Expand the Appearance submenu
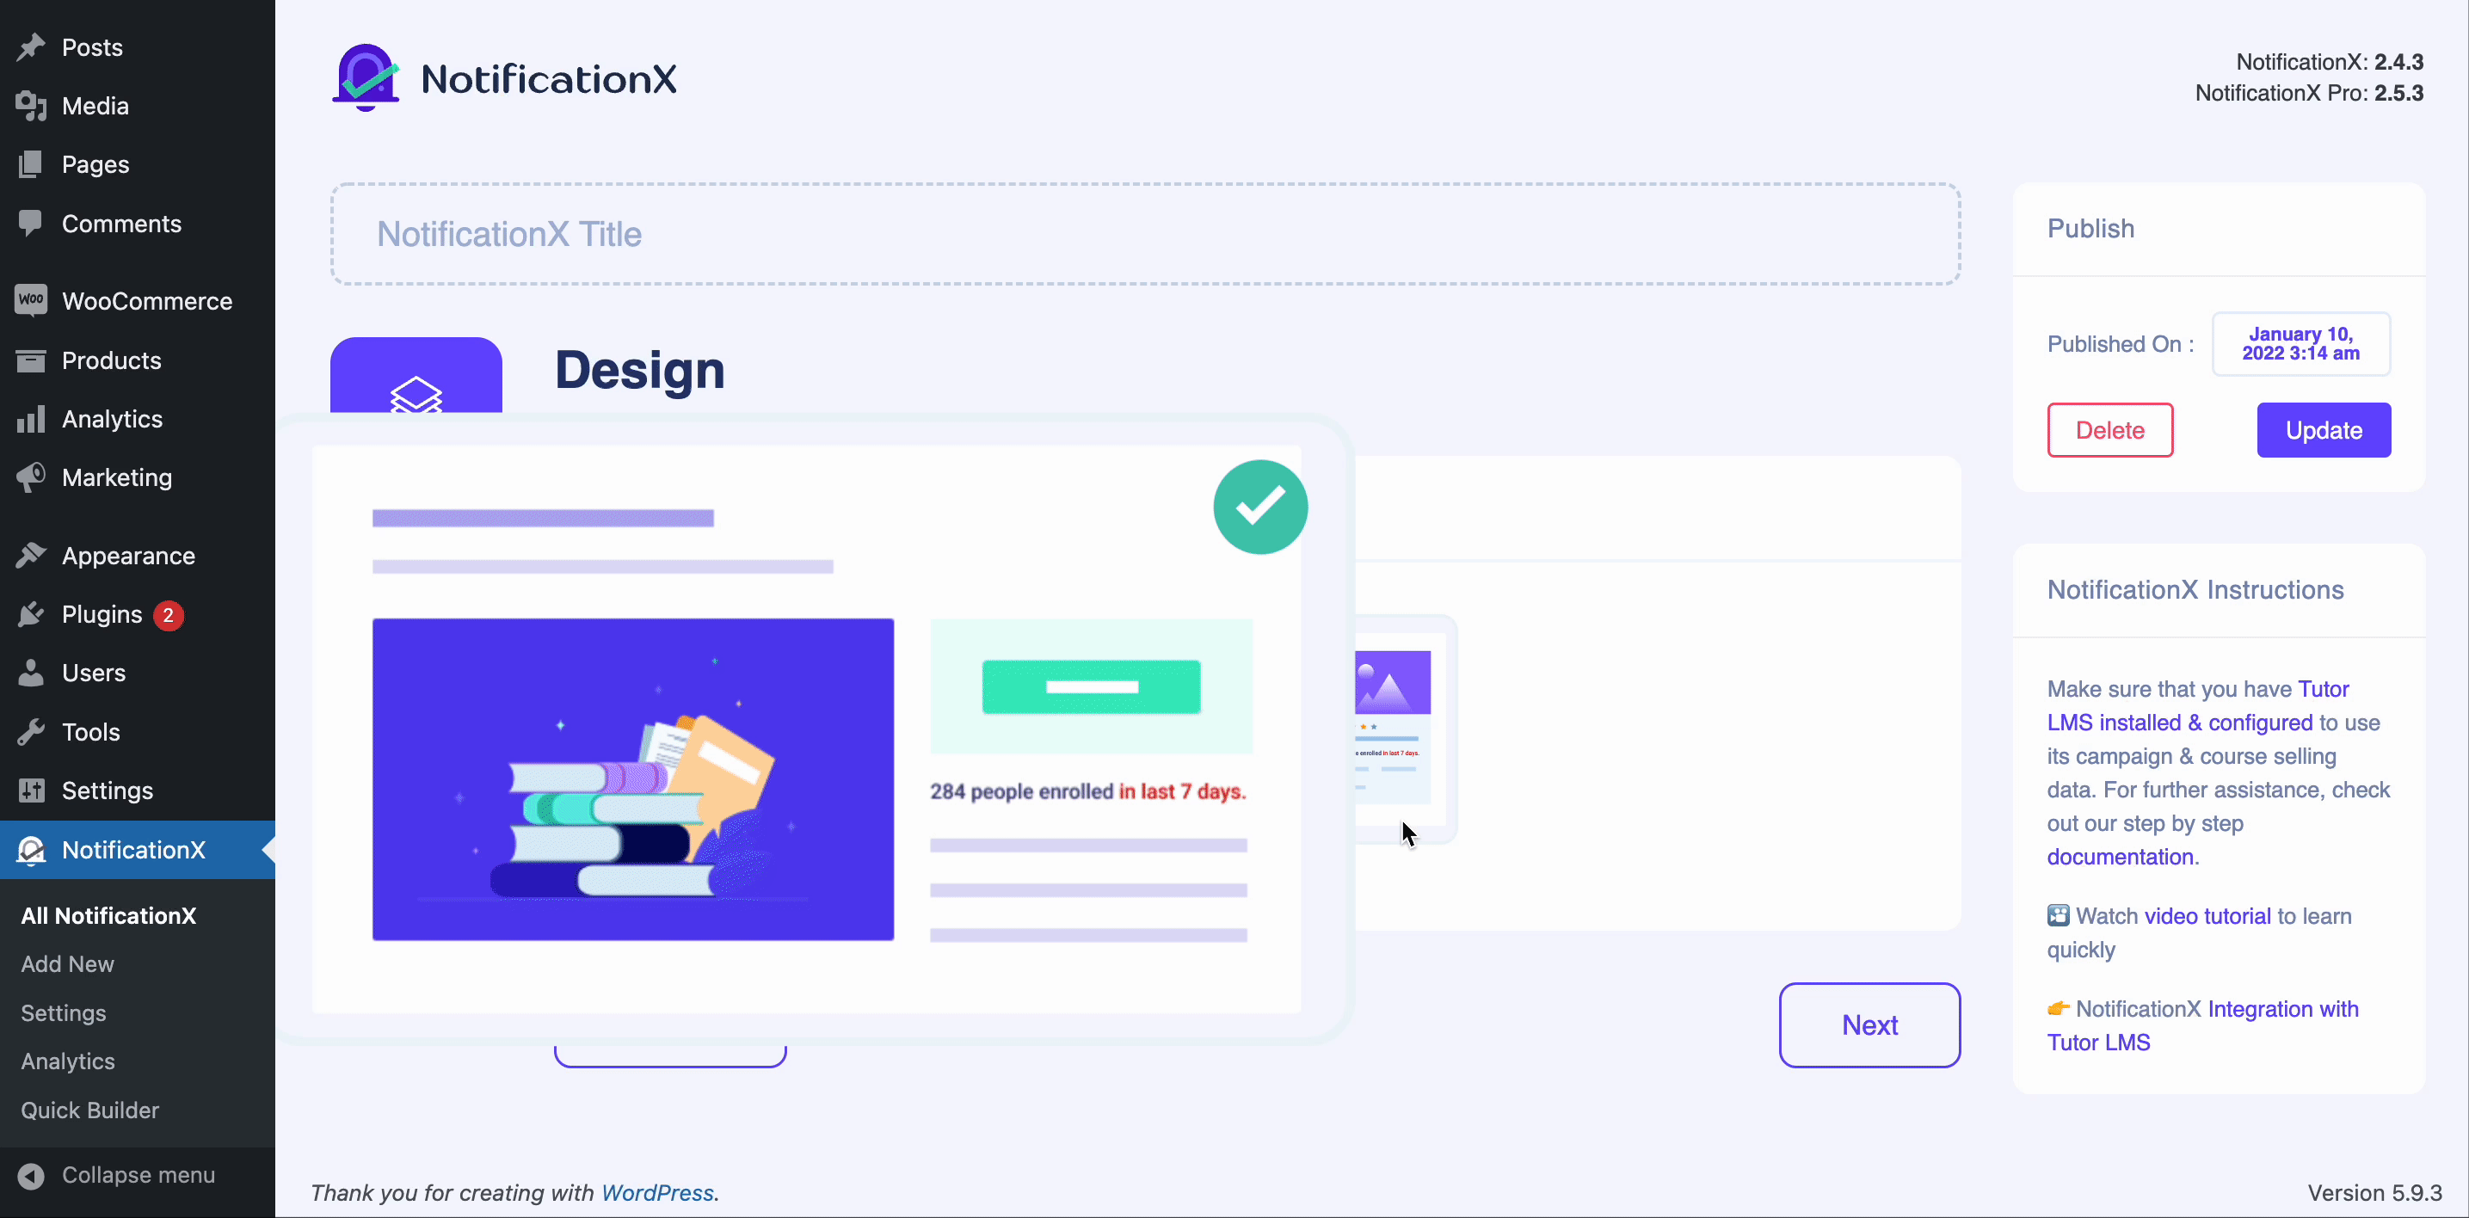2469x1218 pixels. [127, 554]
